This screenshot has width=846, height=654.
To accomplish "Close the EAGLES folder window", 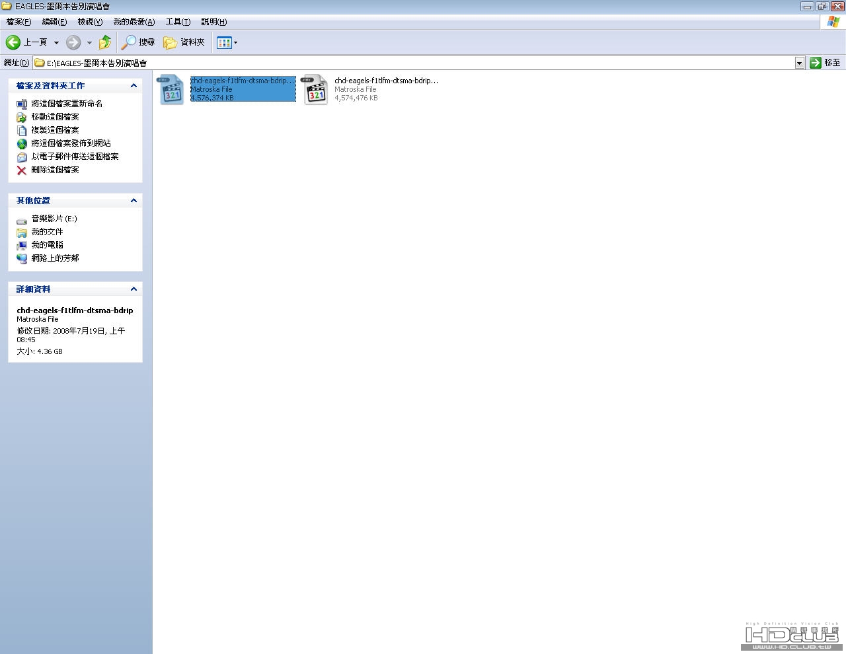I will pyautogui.click(x=837, y=6).
